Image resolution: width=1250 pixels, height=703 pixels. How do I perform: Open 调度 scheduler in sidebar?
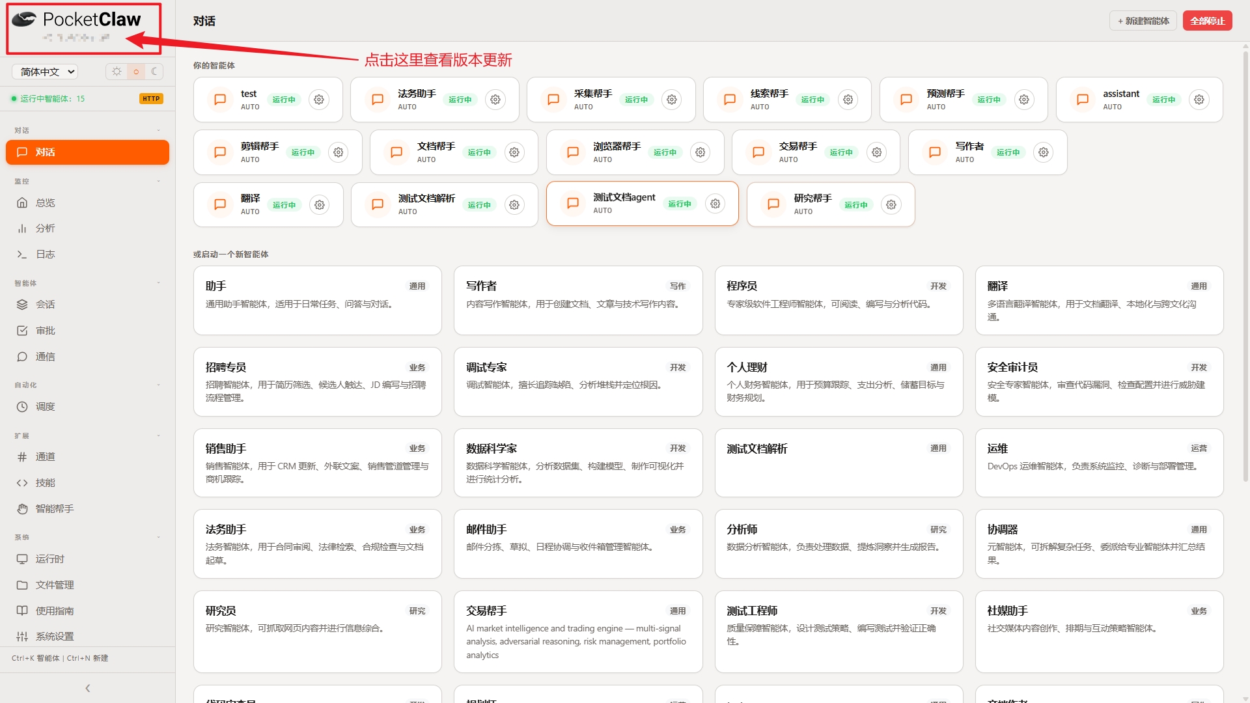pos(87,407)
